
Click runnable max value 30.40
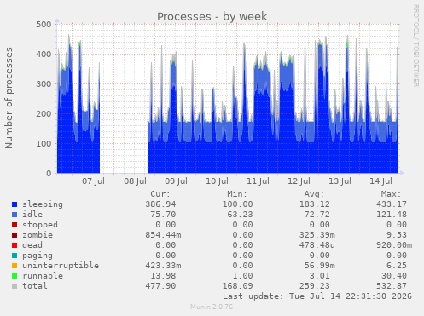click(x=394, y=276)
